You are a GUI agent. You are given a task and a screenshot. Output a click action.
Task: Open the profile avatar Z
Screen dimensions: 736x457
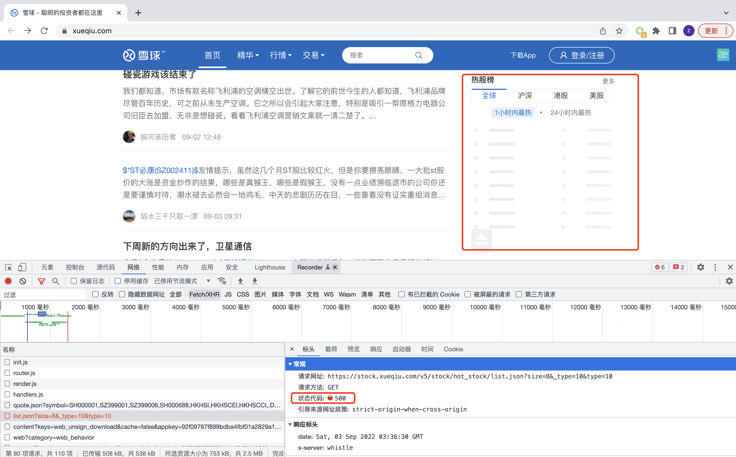click(x=689, y=30)
